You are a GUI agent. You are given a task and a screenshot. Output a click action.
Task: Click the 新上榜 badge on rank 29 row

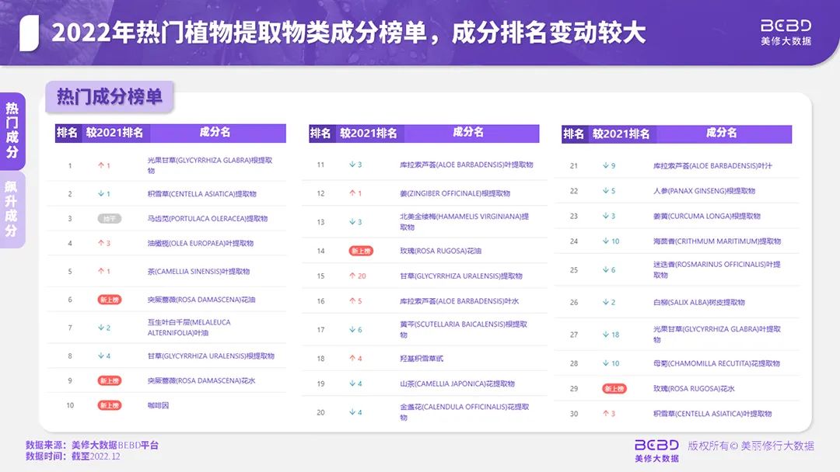click(x=614, y=388)
